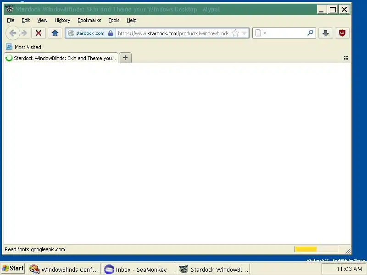Click the stardock.com site identity globe
This screenshot has width=367, height=275.
(71, 33)
